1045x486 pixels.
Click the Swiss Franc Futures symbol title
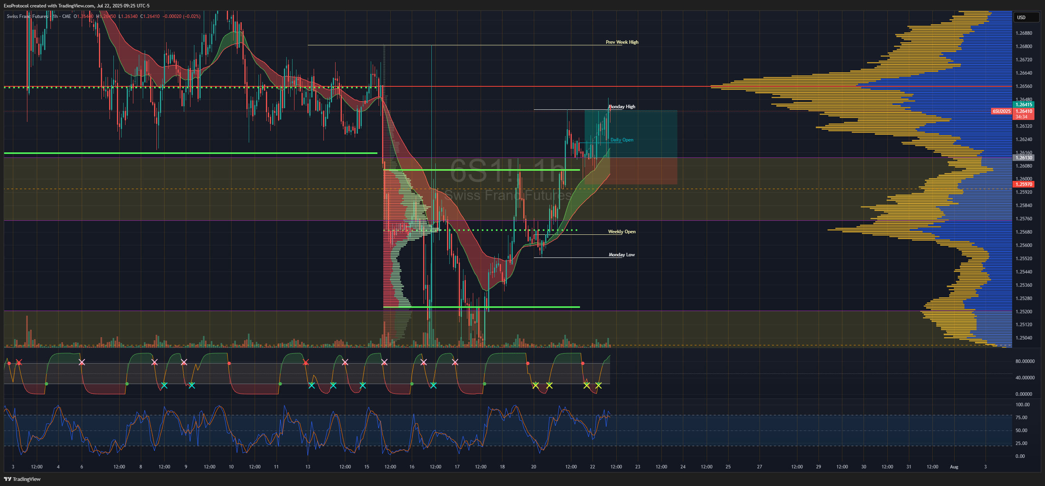click(x=27, y=16)
